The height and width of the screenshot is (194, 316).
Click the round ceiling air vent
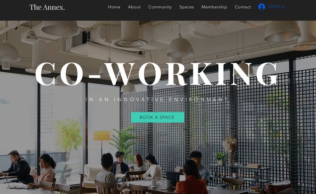[x=130, y=43]
